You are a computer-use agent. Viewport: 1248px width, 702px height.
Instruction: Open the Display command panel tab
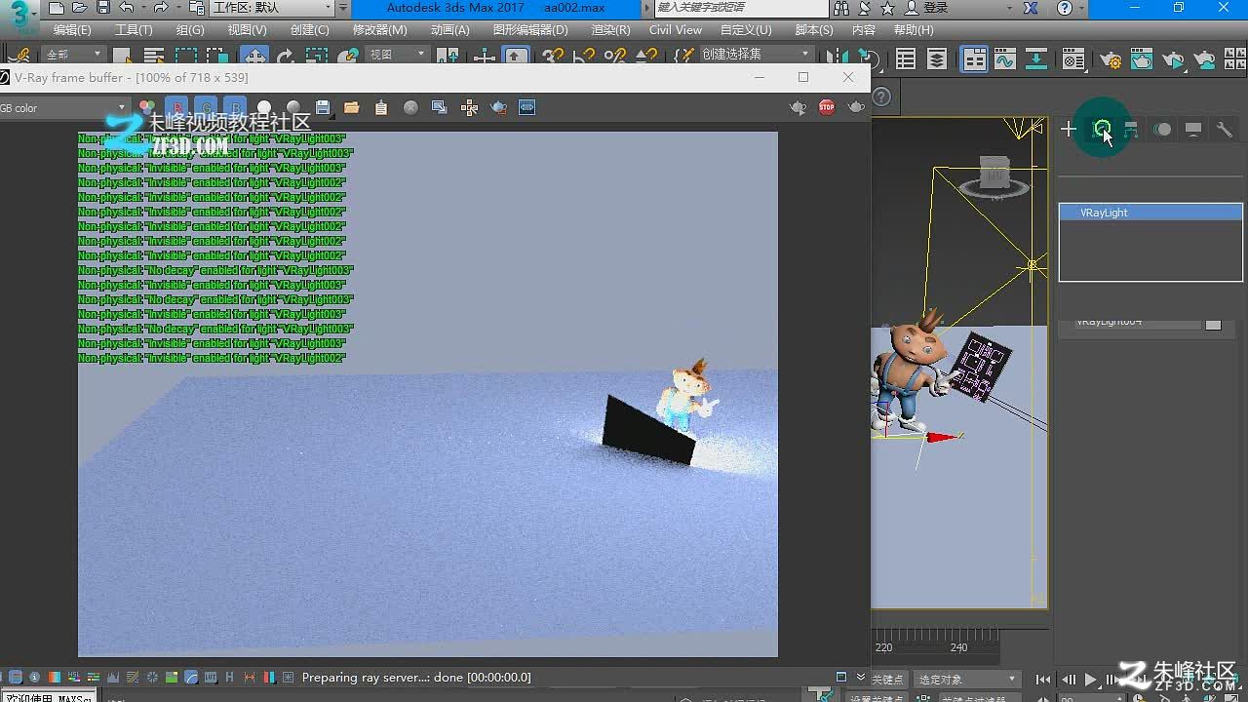[x=1193, y=129]
